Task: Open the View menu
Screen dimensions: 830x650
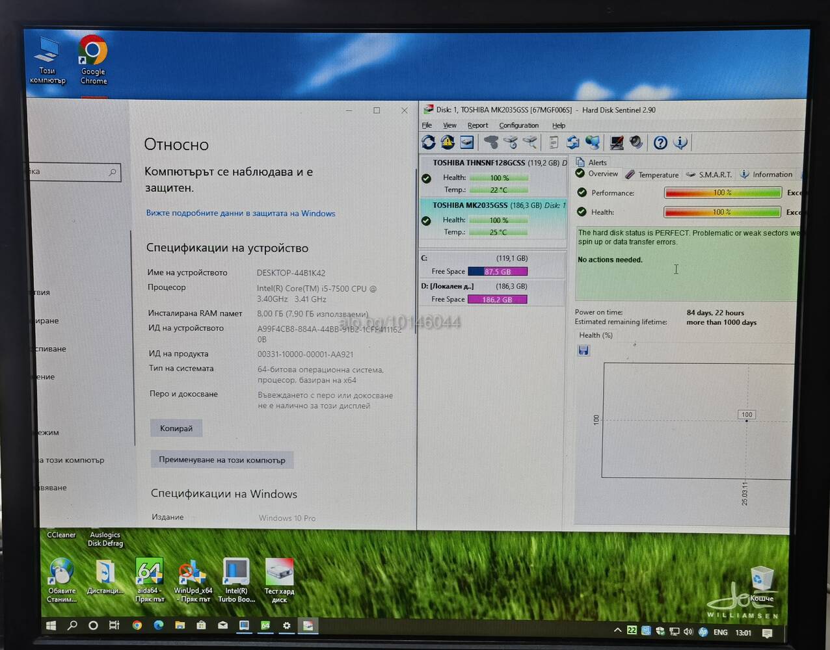Action: click(449, 125)
